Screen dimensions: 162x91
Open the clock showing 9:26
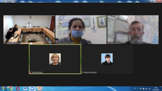click(156, 89)
